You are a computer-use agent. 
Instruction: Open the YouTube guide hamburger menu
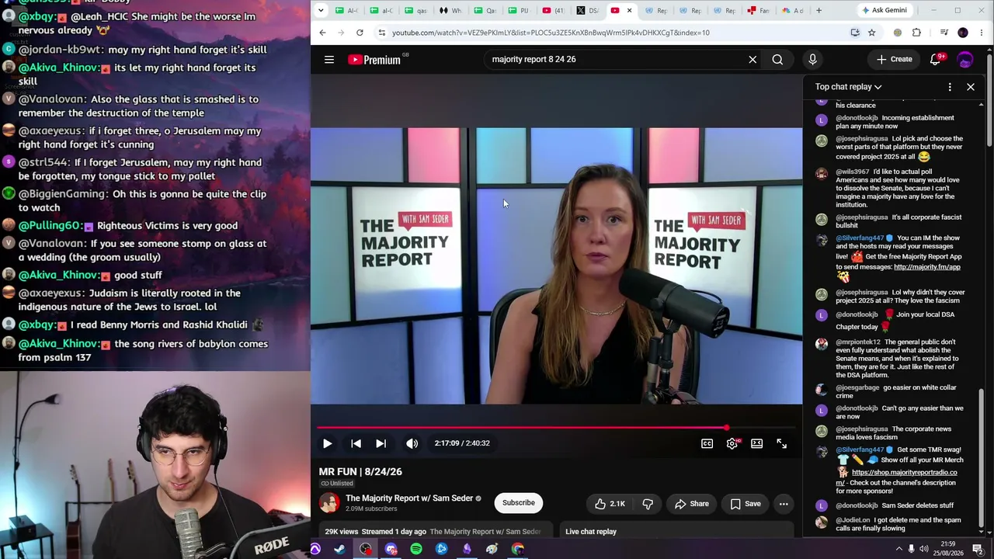(329, 59)
